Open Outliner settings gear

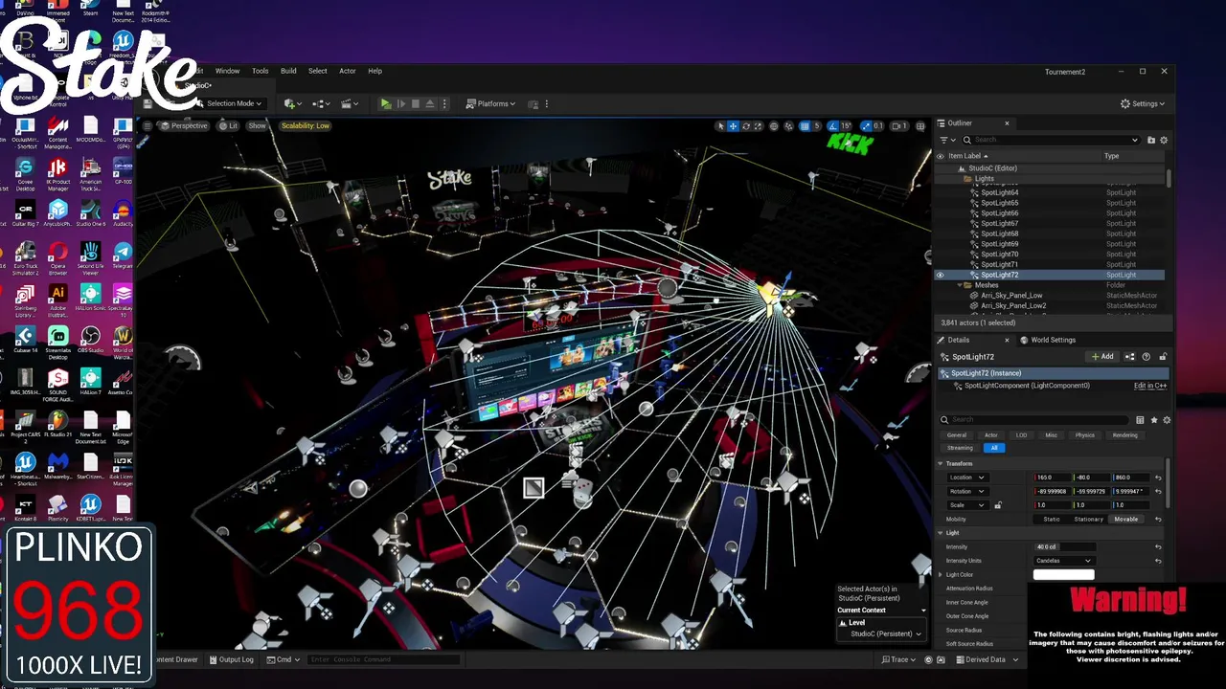click(x=1164, y=140)
